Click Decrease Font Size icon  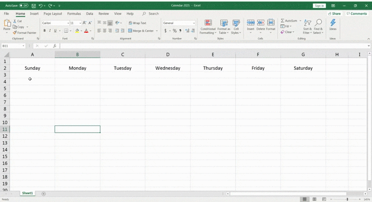[x=90, y=23]
